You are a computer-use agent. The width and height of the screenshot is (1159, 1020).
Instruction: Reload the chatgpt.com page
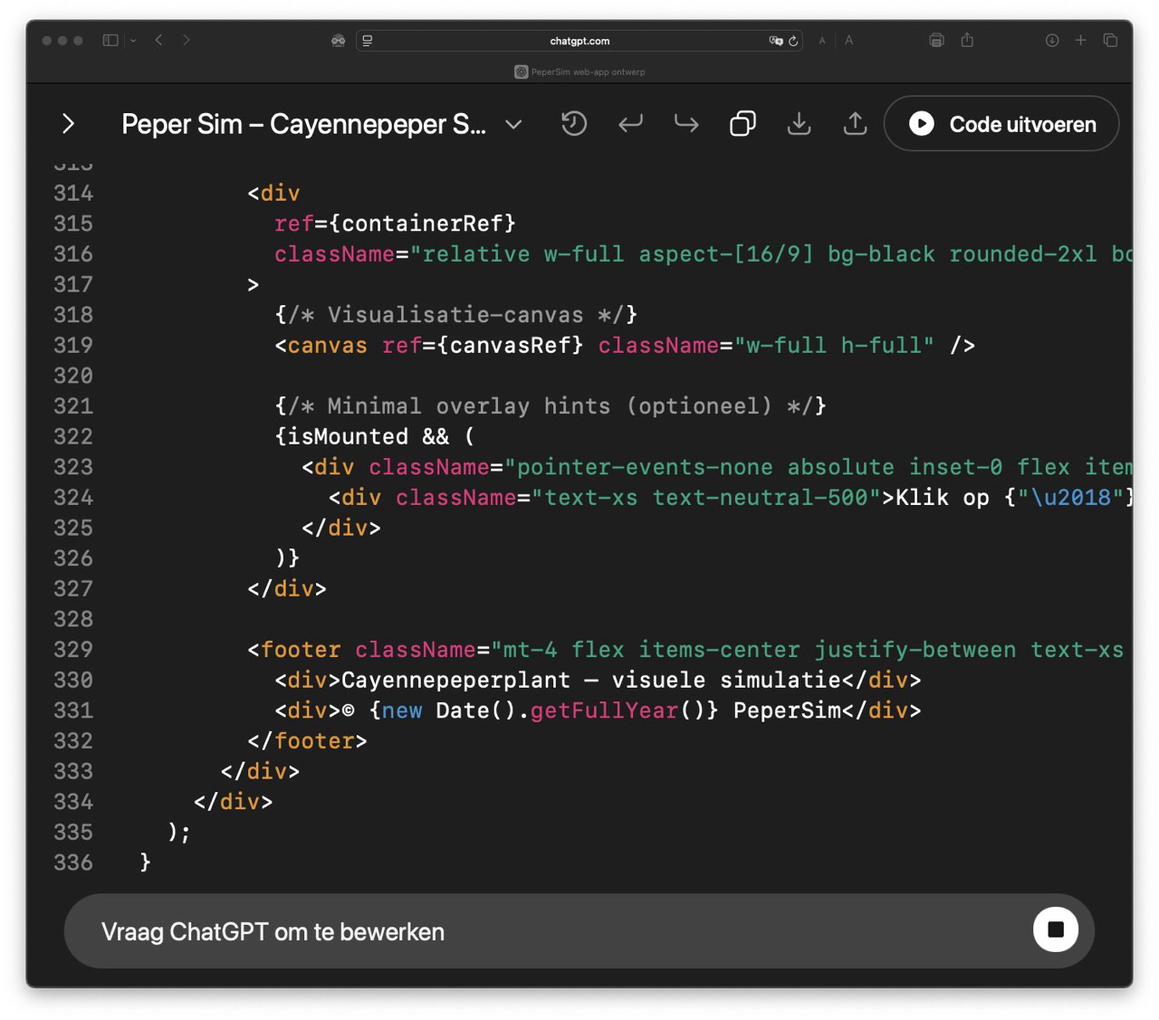pyautogui.click(x=793, y=41)
